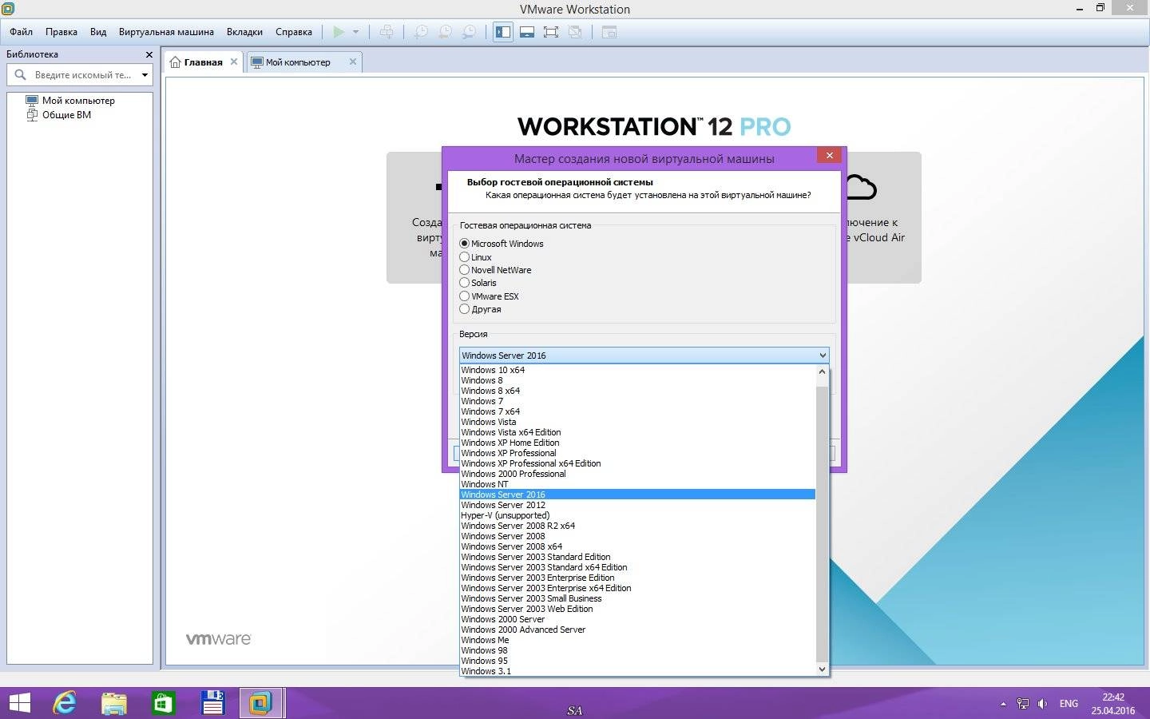Screen dimensions: 1150x719
Task: Click the library search input field
Action: (80, 75)
